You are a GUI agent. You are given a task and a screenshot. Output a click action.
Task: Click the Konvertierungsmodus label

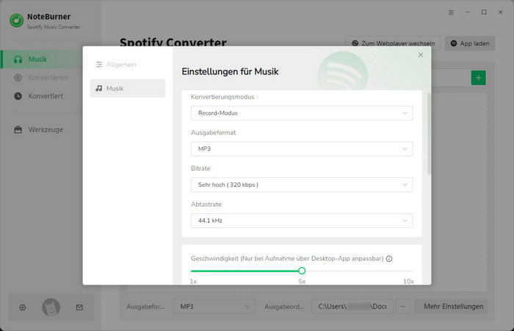(x=222, y=97)
